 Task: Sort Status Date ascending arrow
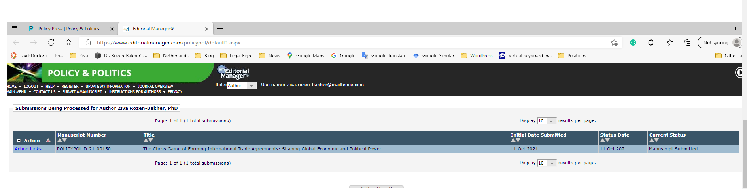coord(603,140)
